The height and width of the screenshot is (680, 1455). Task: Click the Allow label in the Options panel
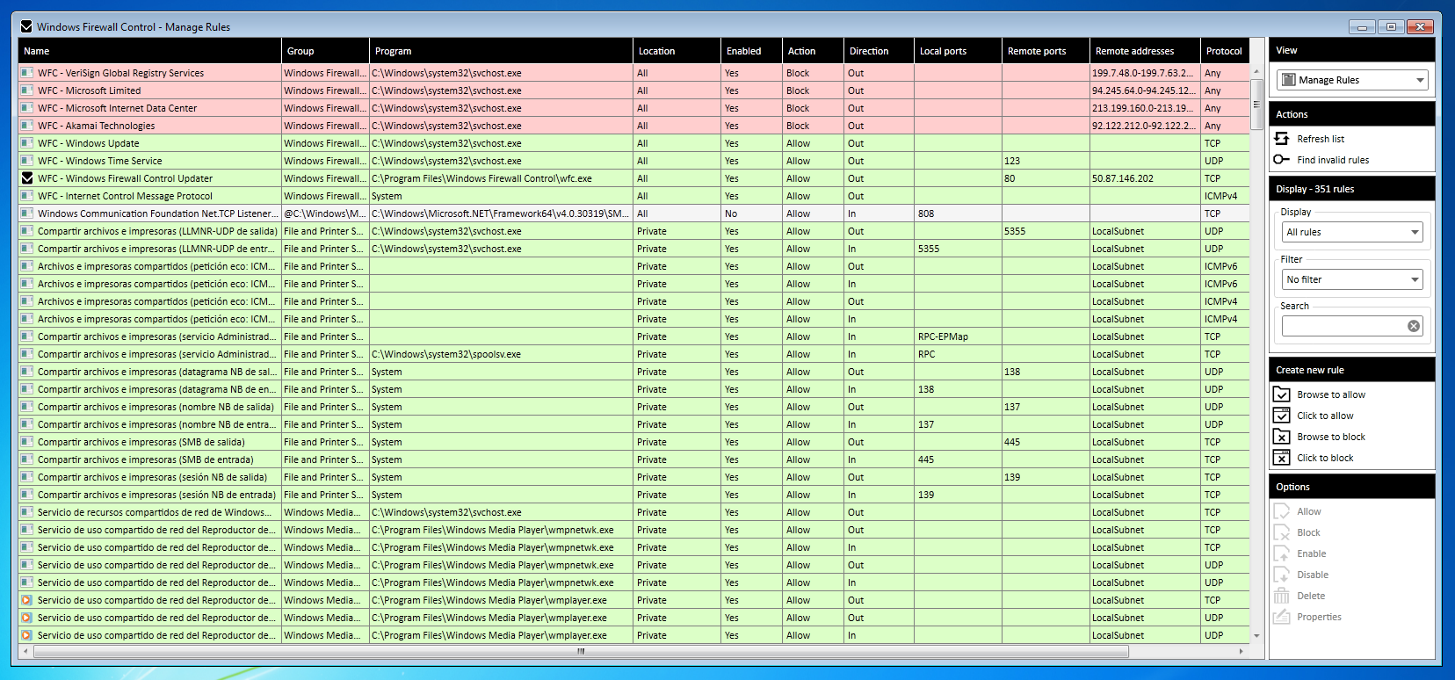pyautogui.click(x=1309, y=511)
